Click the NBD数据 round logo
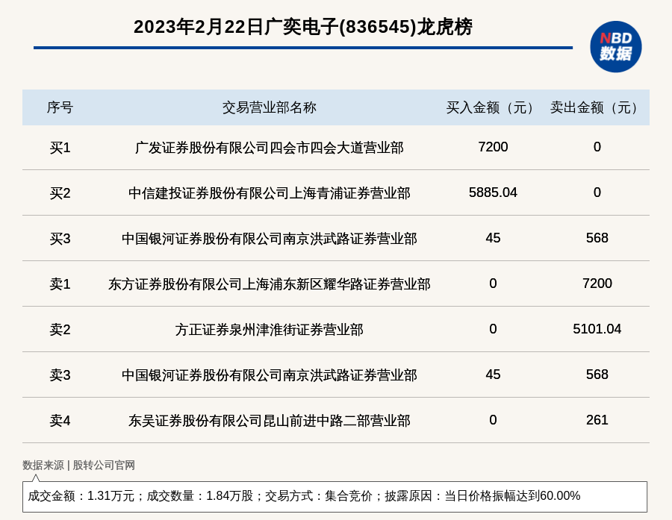672x520 pixels. click(x=615, y=47)
